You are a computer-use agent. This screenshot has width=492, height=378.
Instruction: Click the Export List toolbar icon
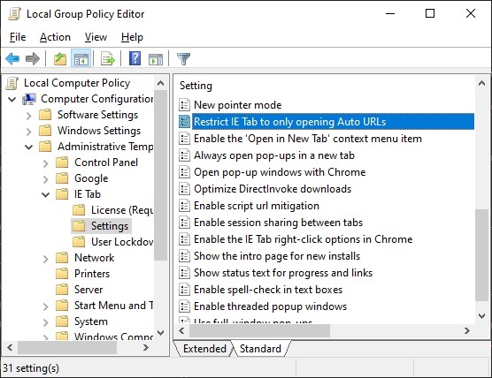click(x=108, y=58)
